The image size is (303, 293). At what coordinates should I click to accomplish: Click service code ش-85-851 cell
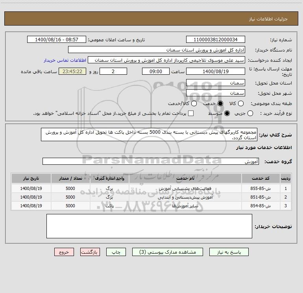pyautogui.click(x=261, y=197)
